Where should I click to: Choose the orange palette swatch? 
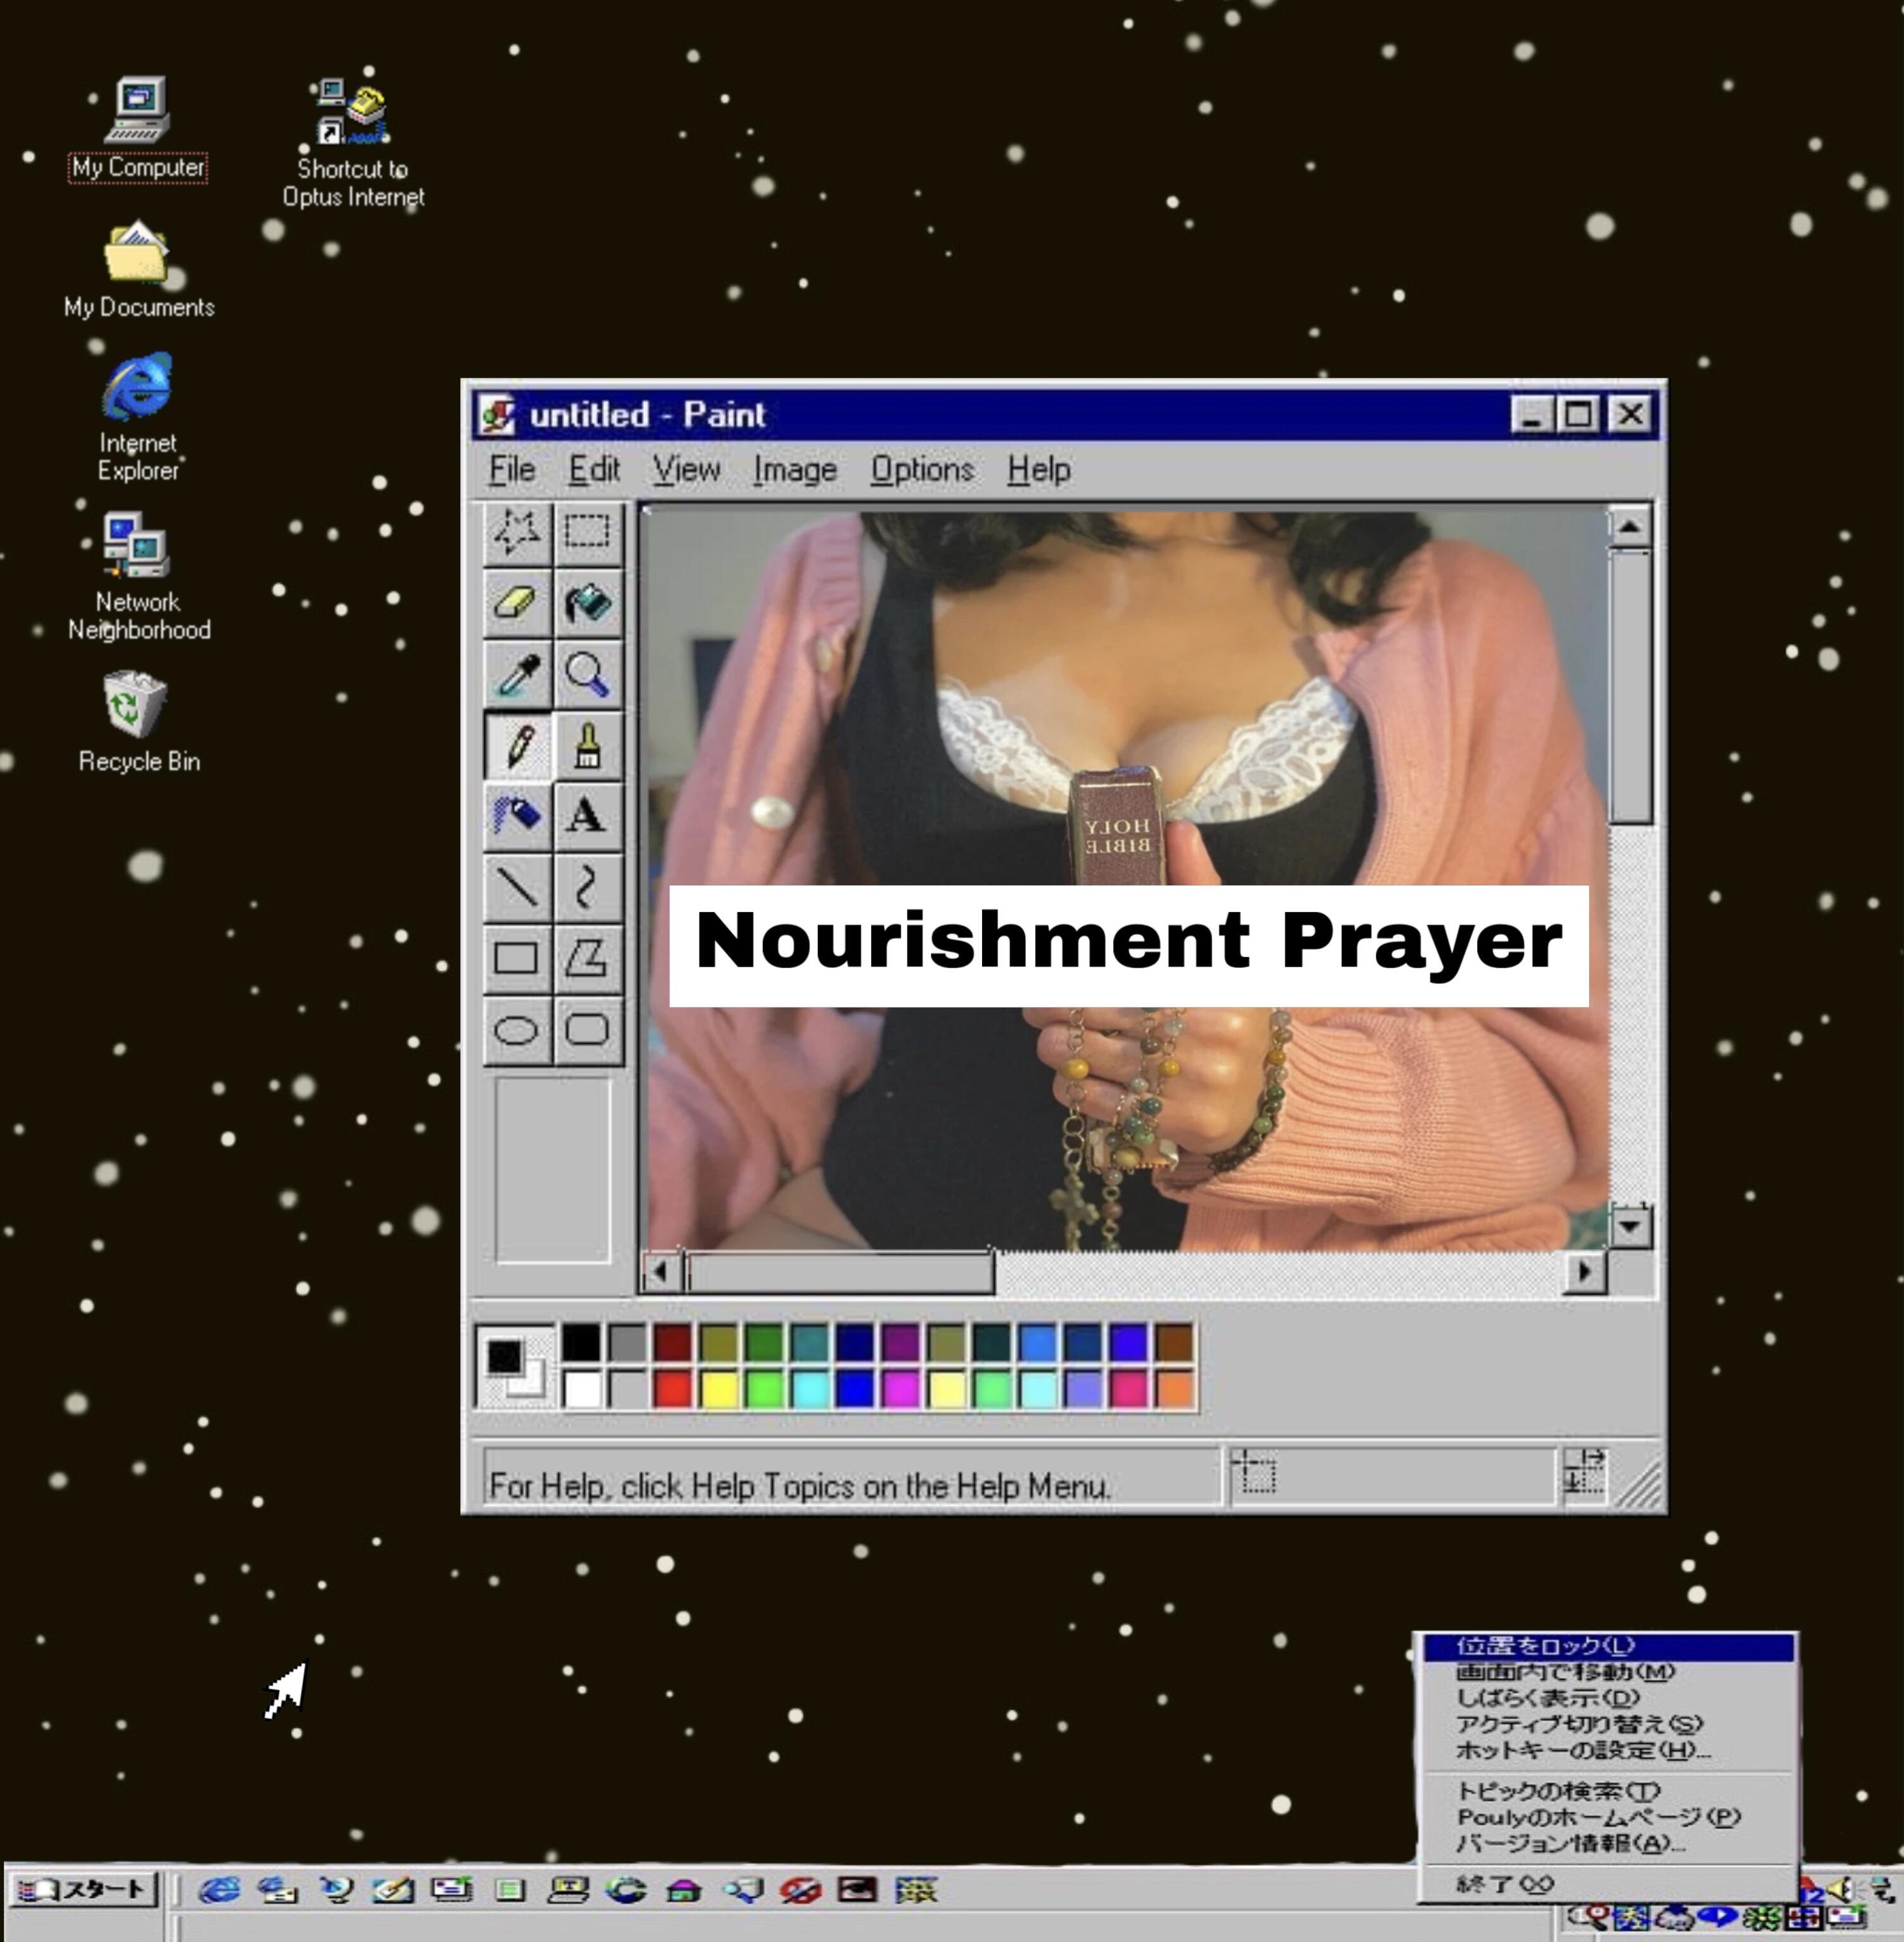pyautogui.click(x=1176, y=1388)
